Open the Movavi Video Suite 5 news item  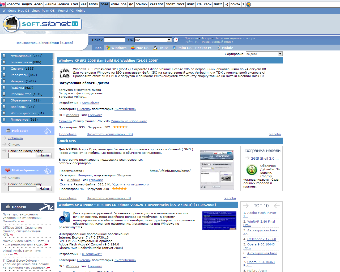(26, 243)
